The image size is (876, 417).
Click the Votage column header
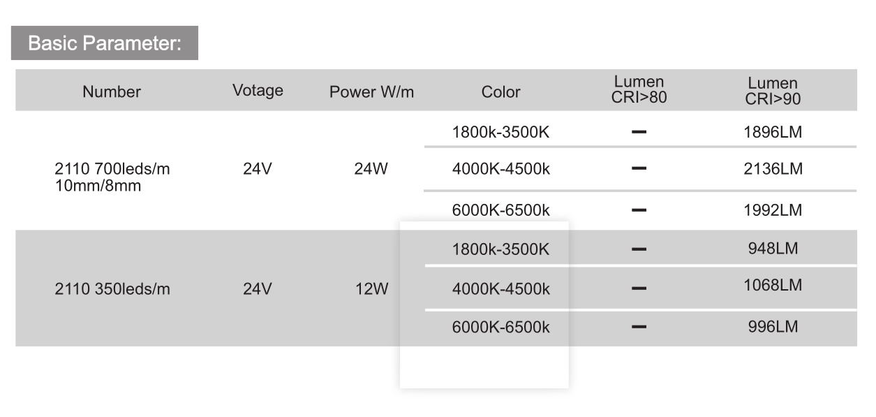258,91
